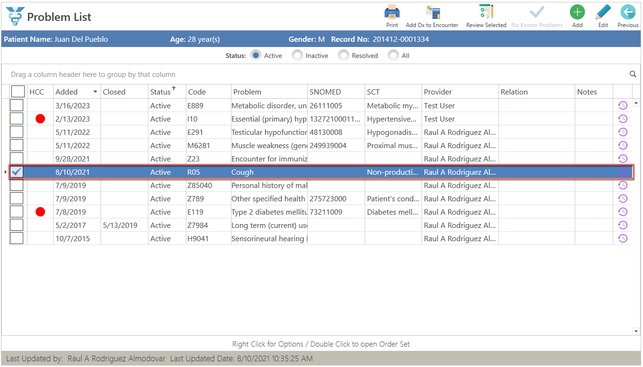Check the box for the E119 row

tap(17, 212)
